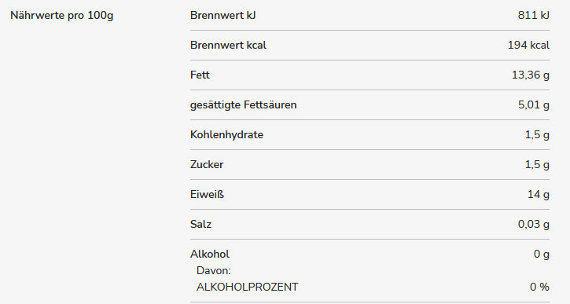Click the 811 kJ value
Screen dimensions: 570x304
coord(534,15)
